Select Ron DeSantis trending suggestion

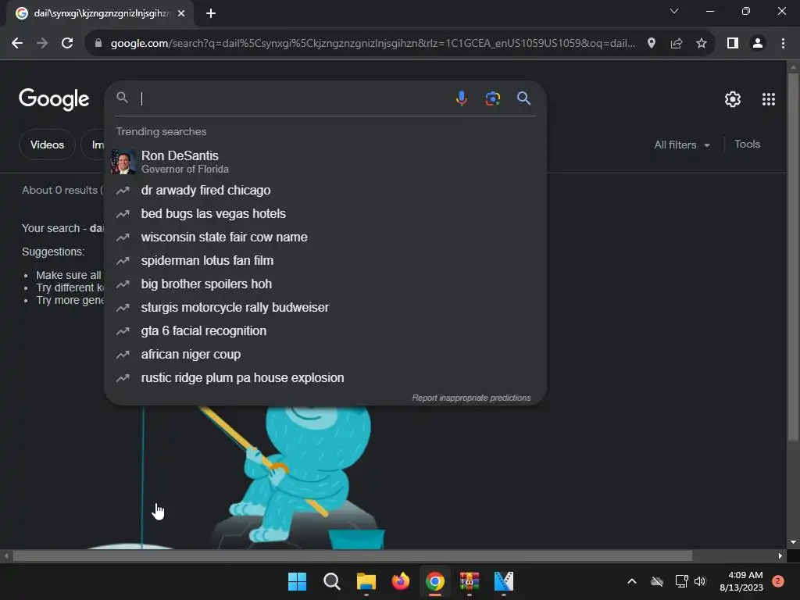pos(325,161)
